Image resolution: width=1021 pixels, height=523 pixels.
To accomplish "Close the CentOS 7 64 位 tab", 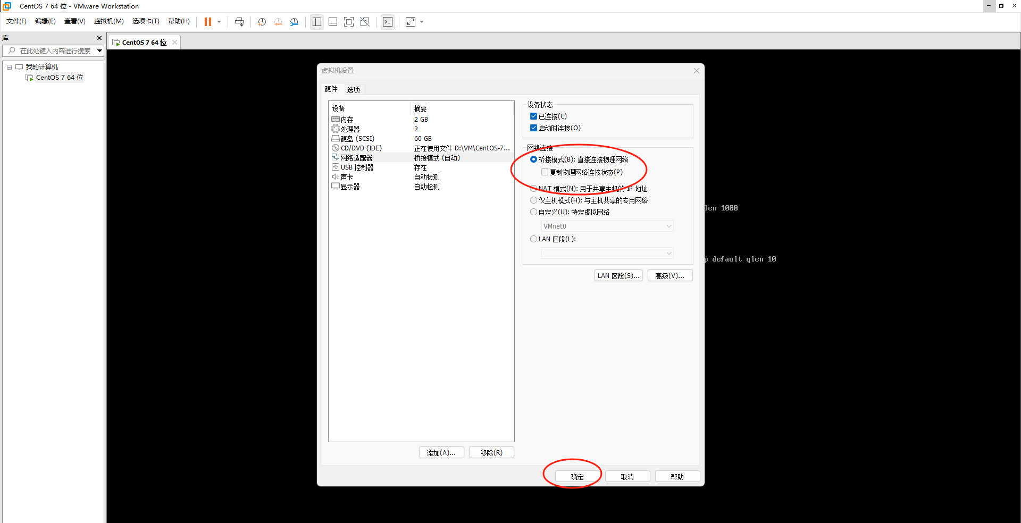I will (174, 43).
